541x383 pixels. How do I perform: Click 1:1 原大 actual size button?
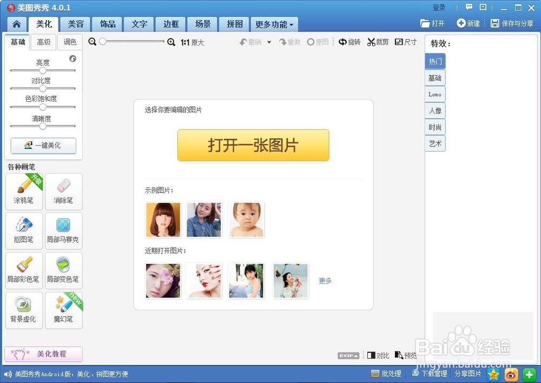tap(193, 42)
